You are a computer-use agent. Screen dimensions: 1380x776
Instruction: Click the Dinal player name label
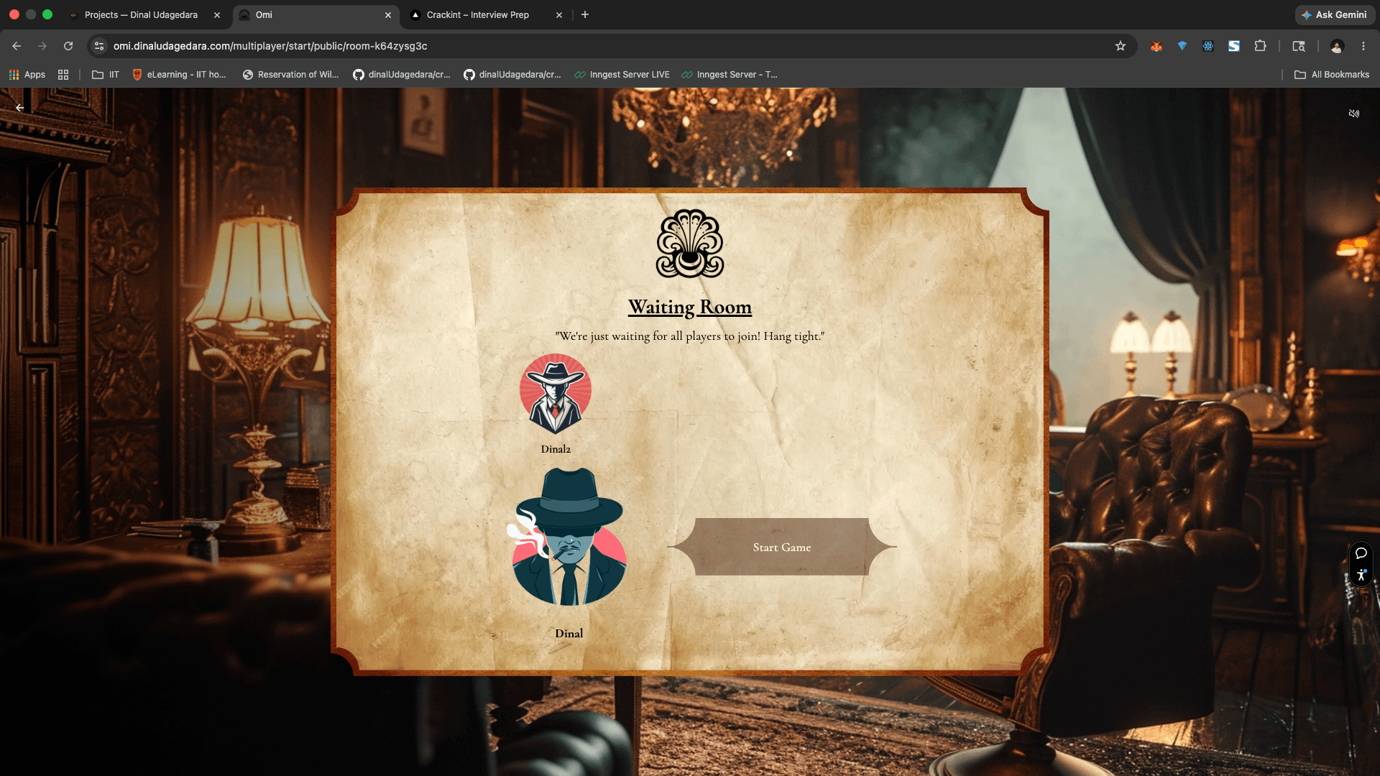tap(569, 633)
